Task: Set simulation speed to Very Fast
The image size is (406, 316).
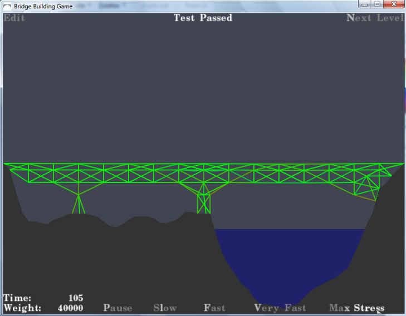Action: pyautogui.click(x=280, y=308)
